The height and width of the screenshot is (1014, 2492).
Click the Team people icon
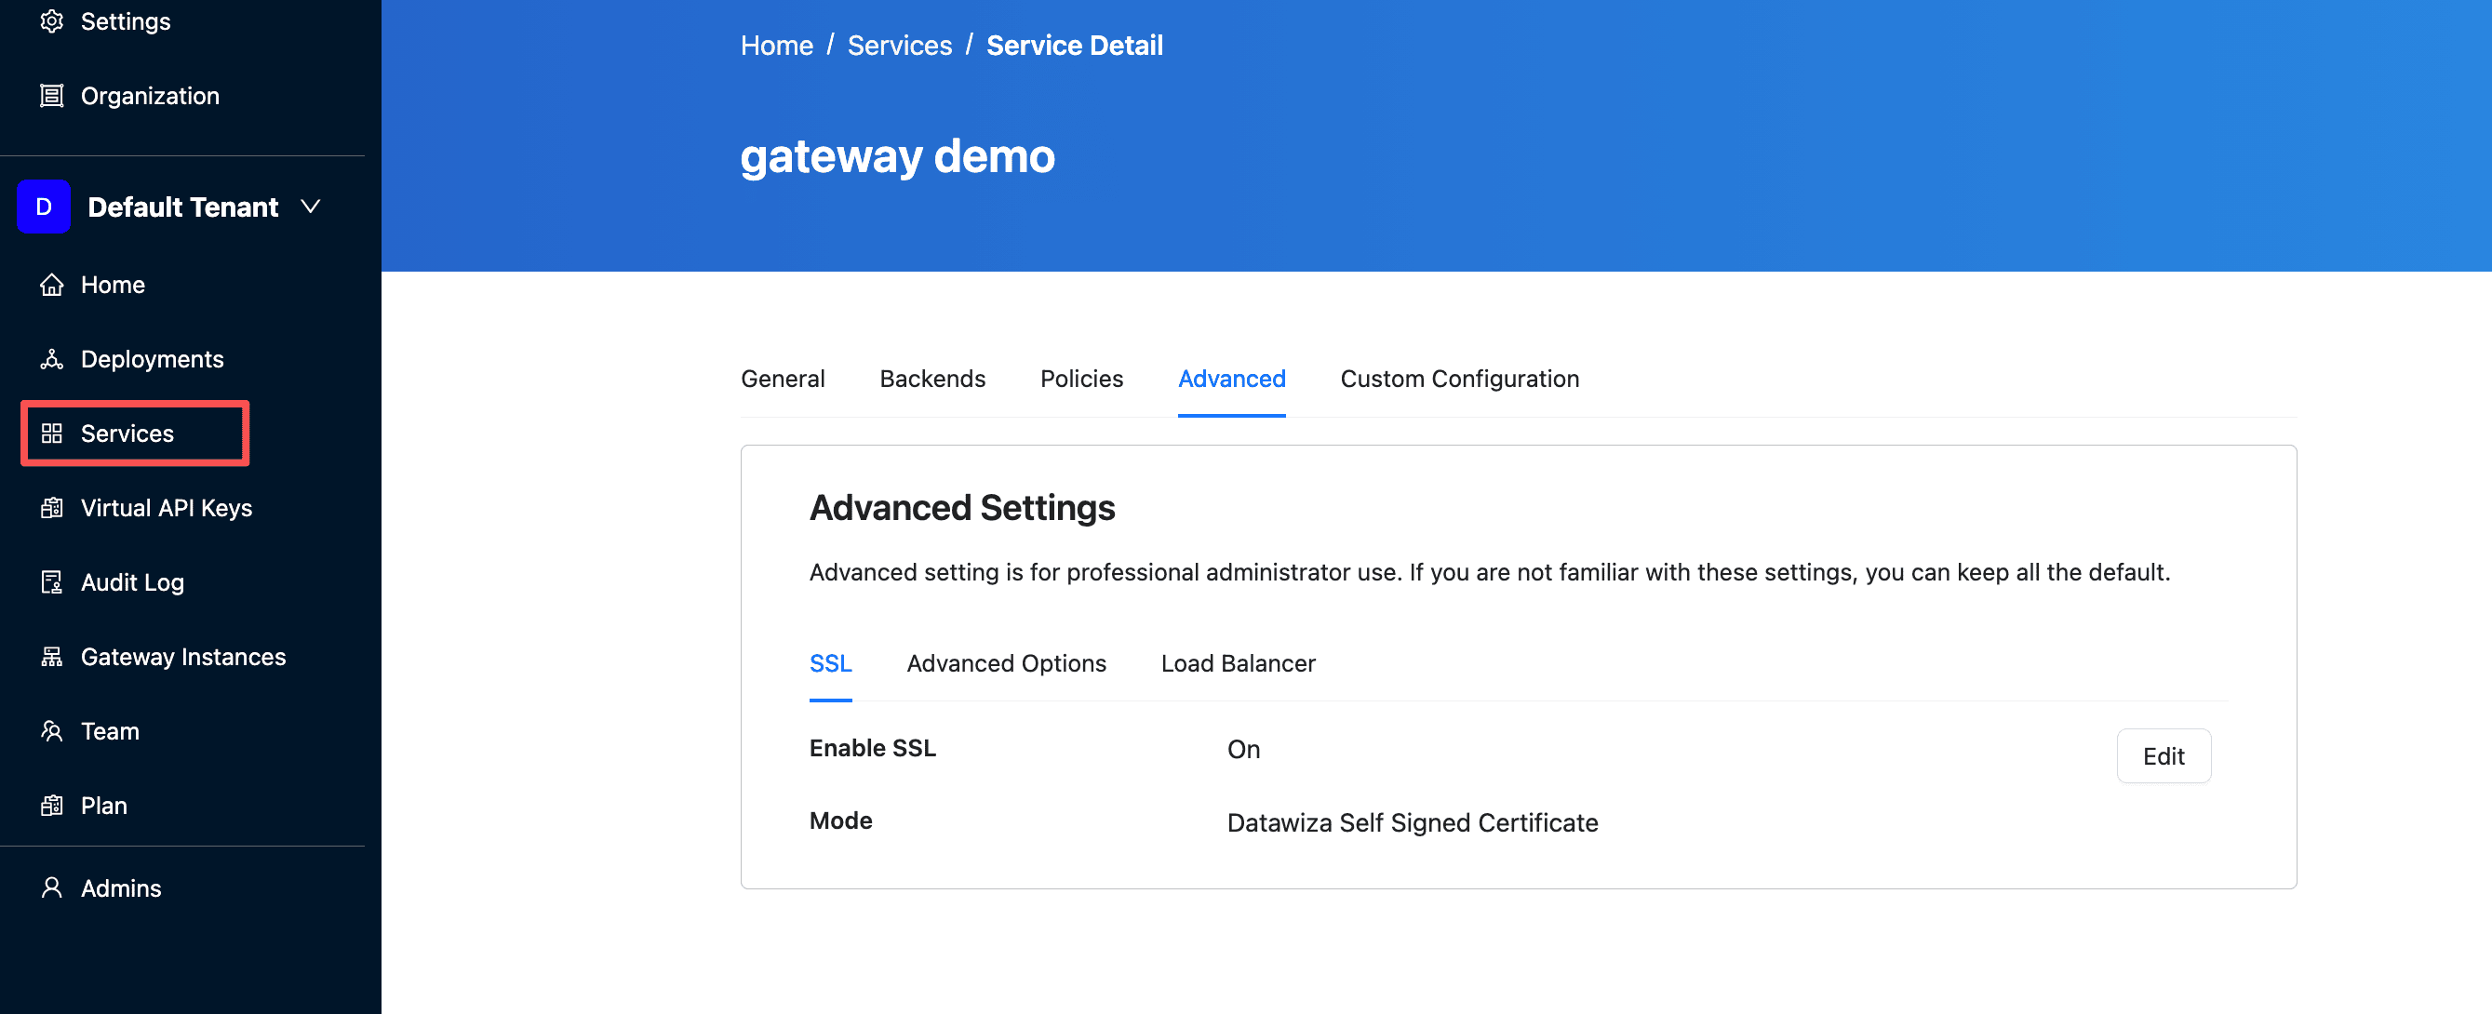(51, 731)
